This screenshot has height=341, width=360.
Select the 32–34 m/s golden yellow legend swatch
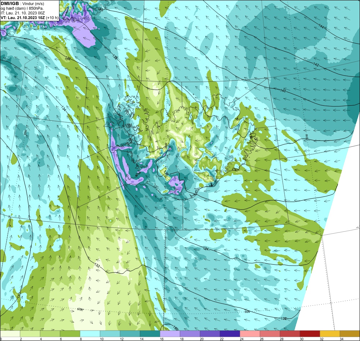(330, 334)
